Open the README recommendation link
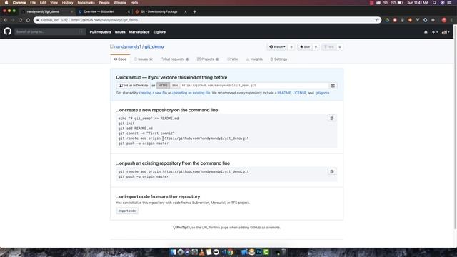Viewport: 457px width, 257px height. 284,93
